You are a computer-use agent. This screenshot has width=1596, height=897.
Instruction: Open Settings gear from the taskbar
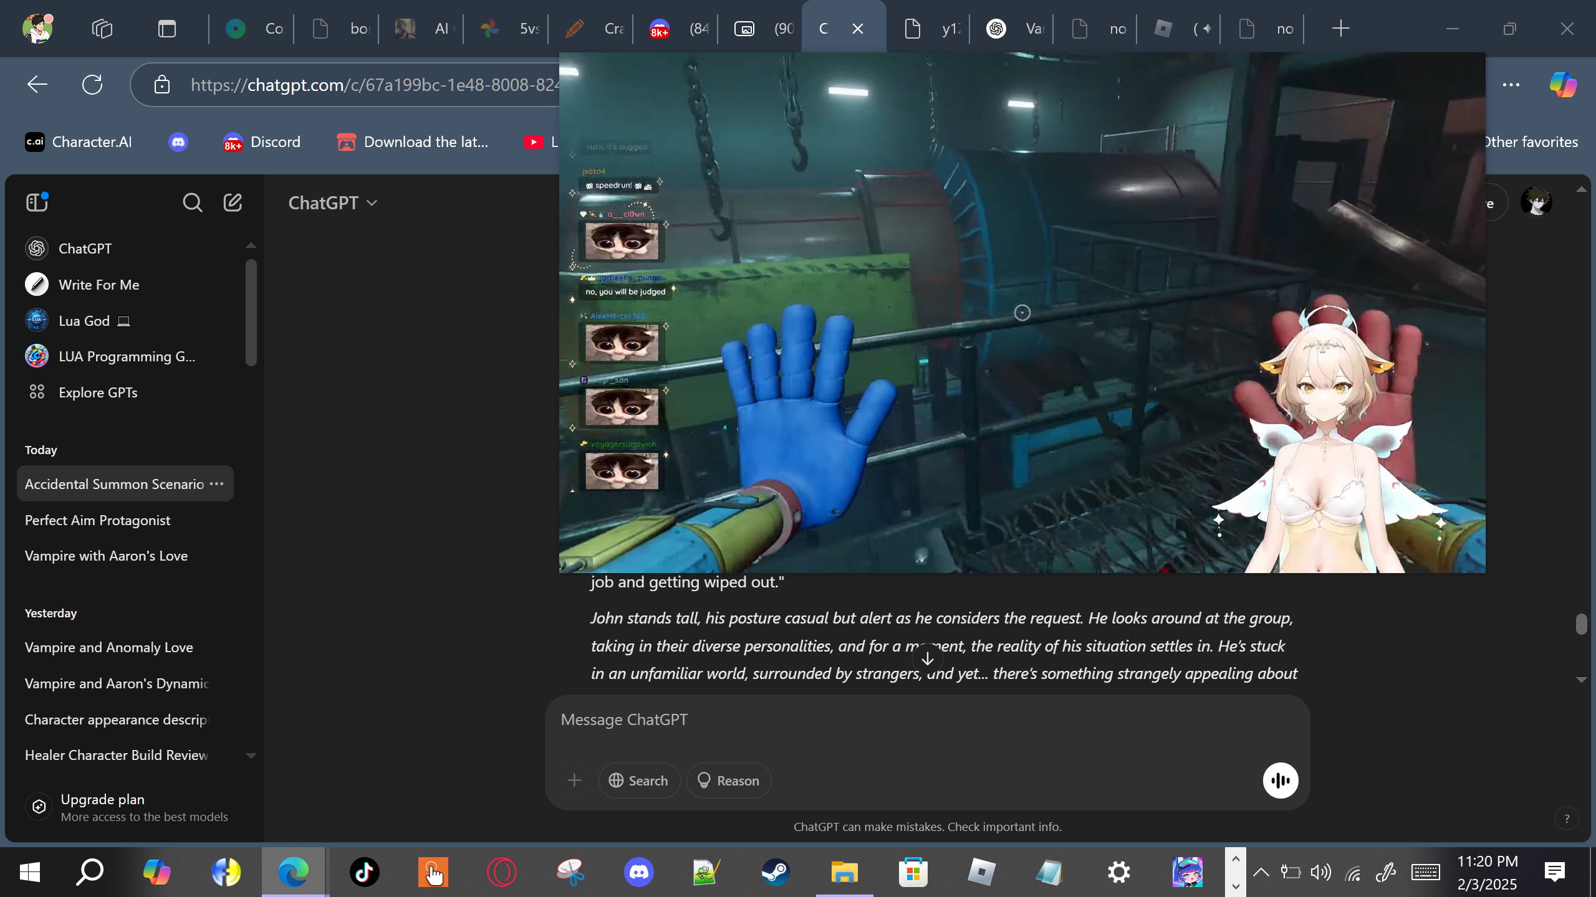tap(1119, 872)
